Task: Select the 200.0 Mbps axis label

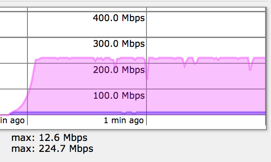Action: (x=119, y=70)
